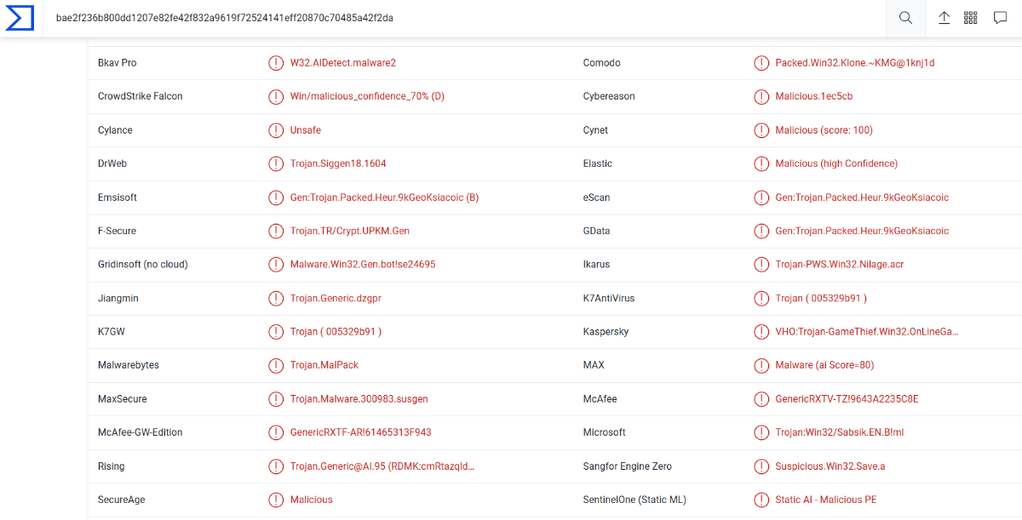Click the alert icon beside Trojan-PWS.Win32.Nilage.acr
Image resolution: width=1022 pixels, height=520 pixels.
pyautogui.click(x=761, y=265)
